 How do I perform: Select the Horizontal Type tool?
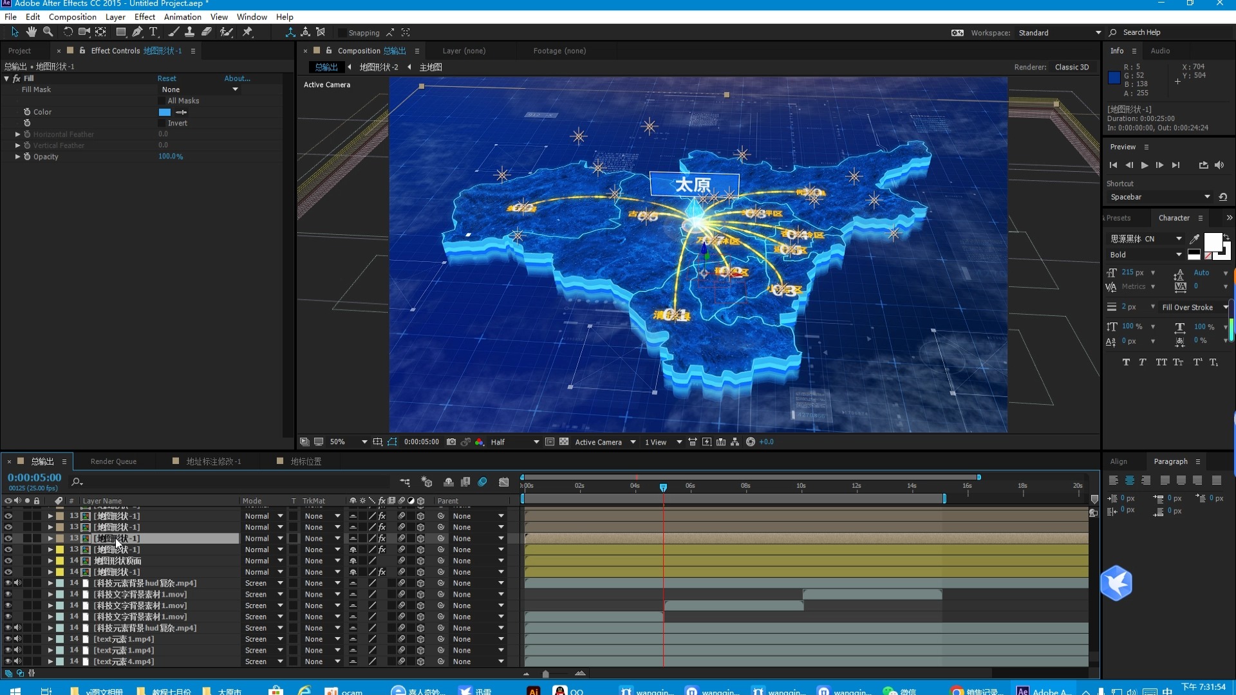coord(153,32)
